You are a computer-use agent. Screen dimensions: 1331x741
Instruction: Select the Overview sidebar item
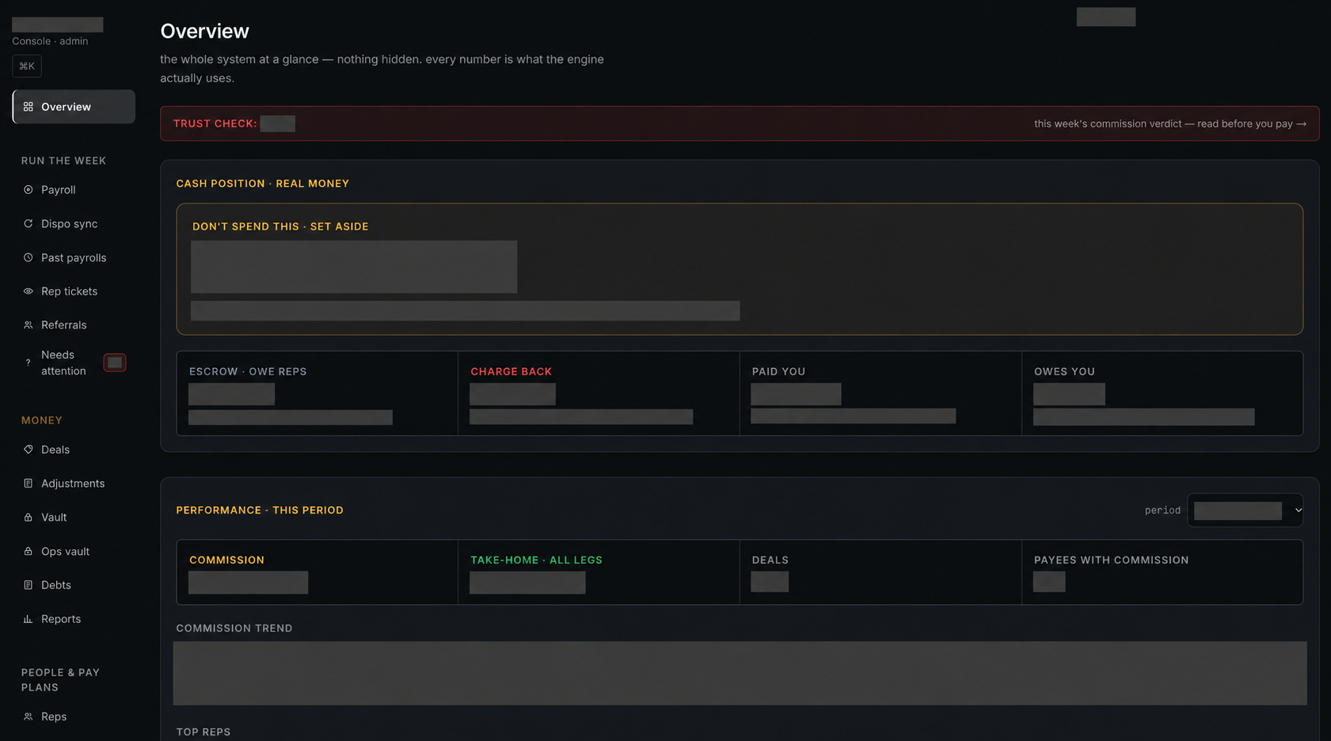point(74,107)
